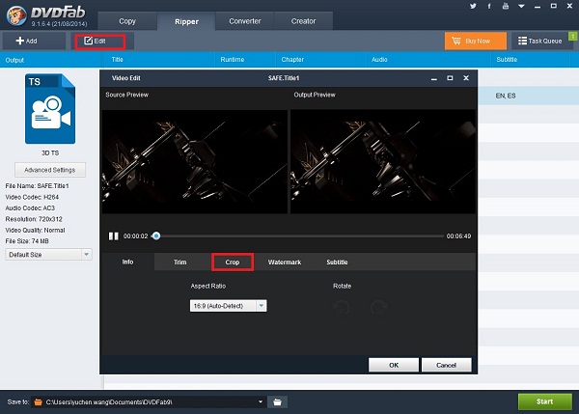Rotate video clockwise icon
Image resolution: width=579 pixels, height=414 pixels.
379,307
